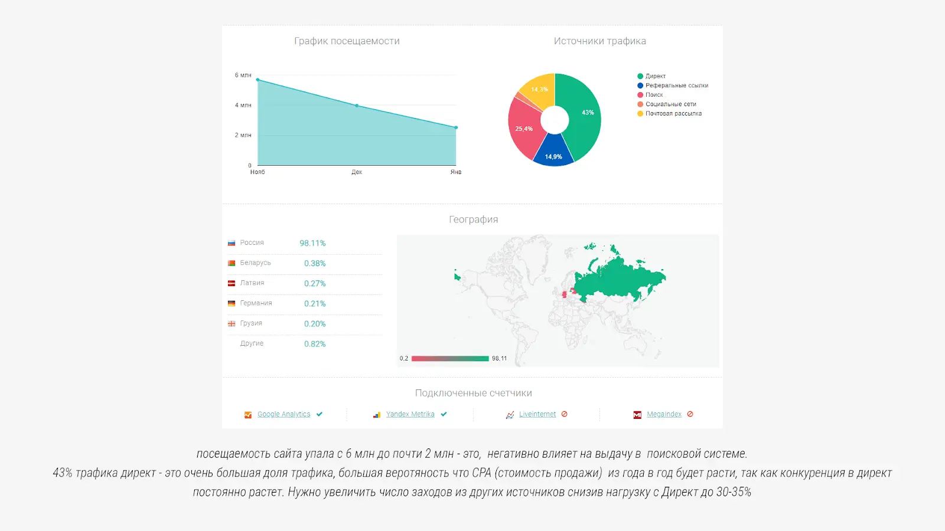Click the 4 млн axis label
945x531 pixels.
tap(243, 106)
